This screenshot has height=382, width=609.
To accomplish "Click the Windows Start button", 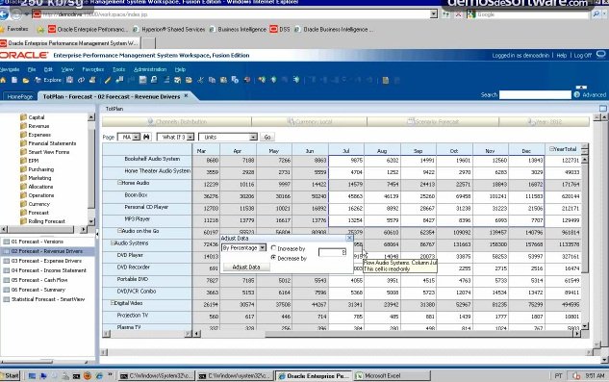I will pyautogui.click(x=10, y=375).
